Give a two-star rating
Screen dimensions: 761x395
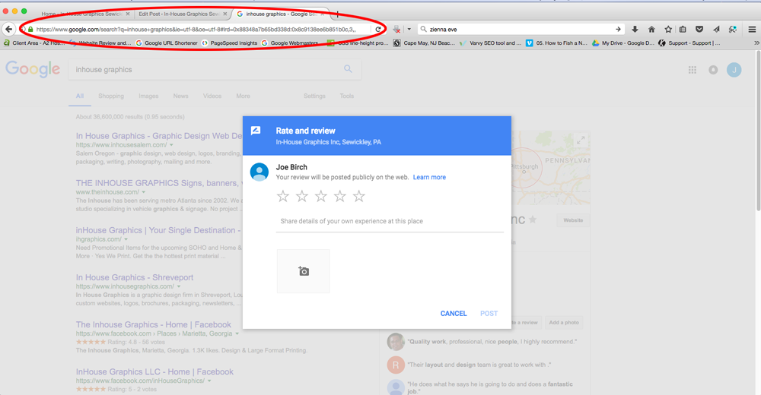[x=302, y=196]
